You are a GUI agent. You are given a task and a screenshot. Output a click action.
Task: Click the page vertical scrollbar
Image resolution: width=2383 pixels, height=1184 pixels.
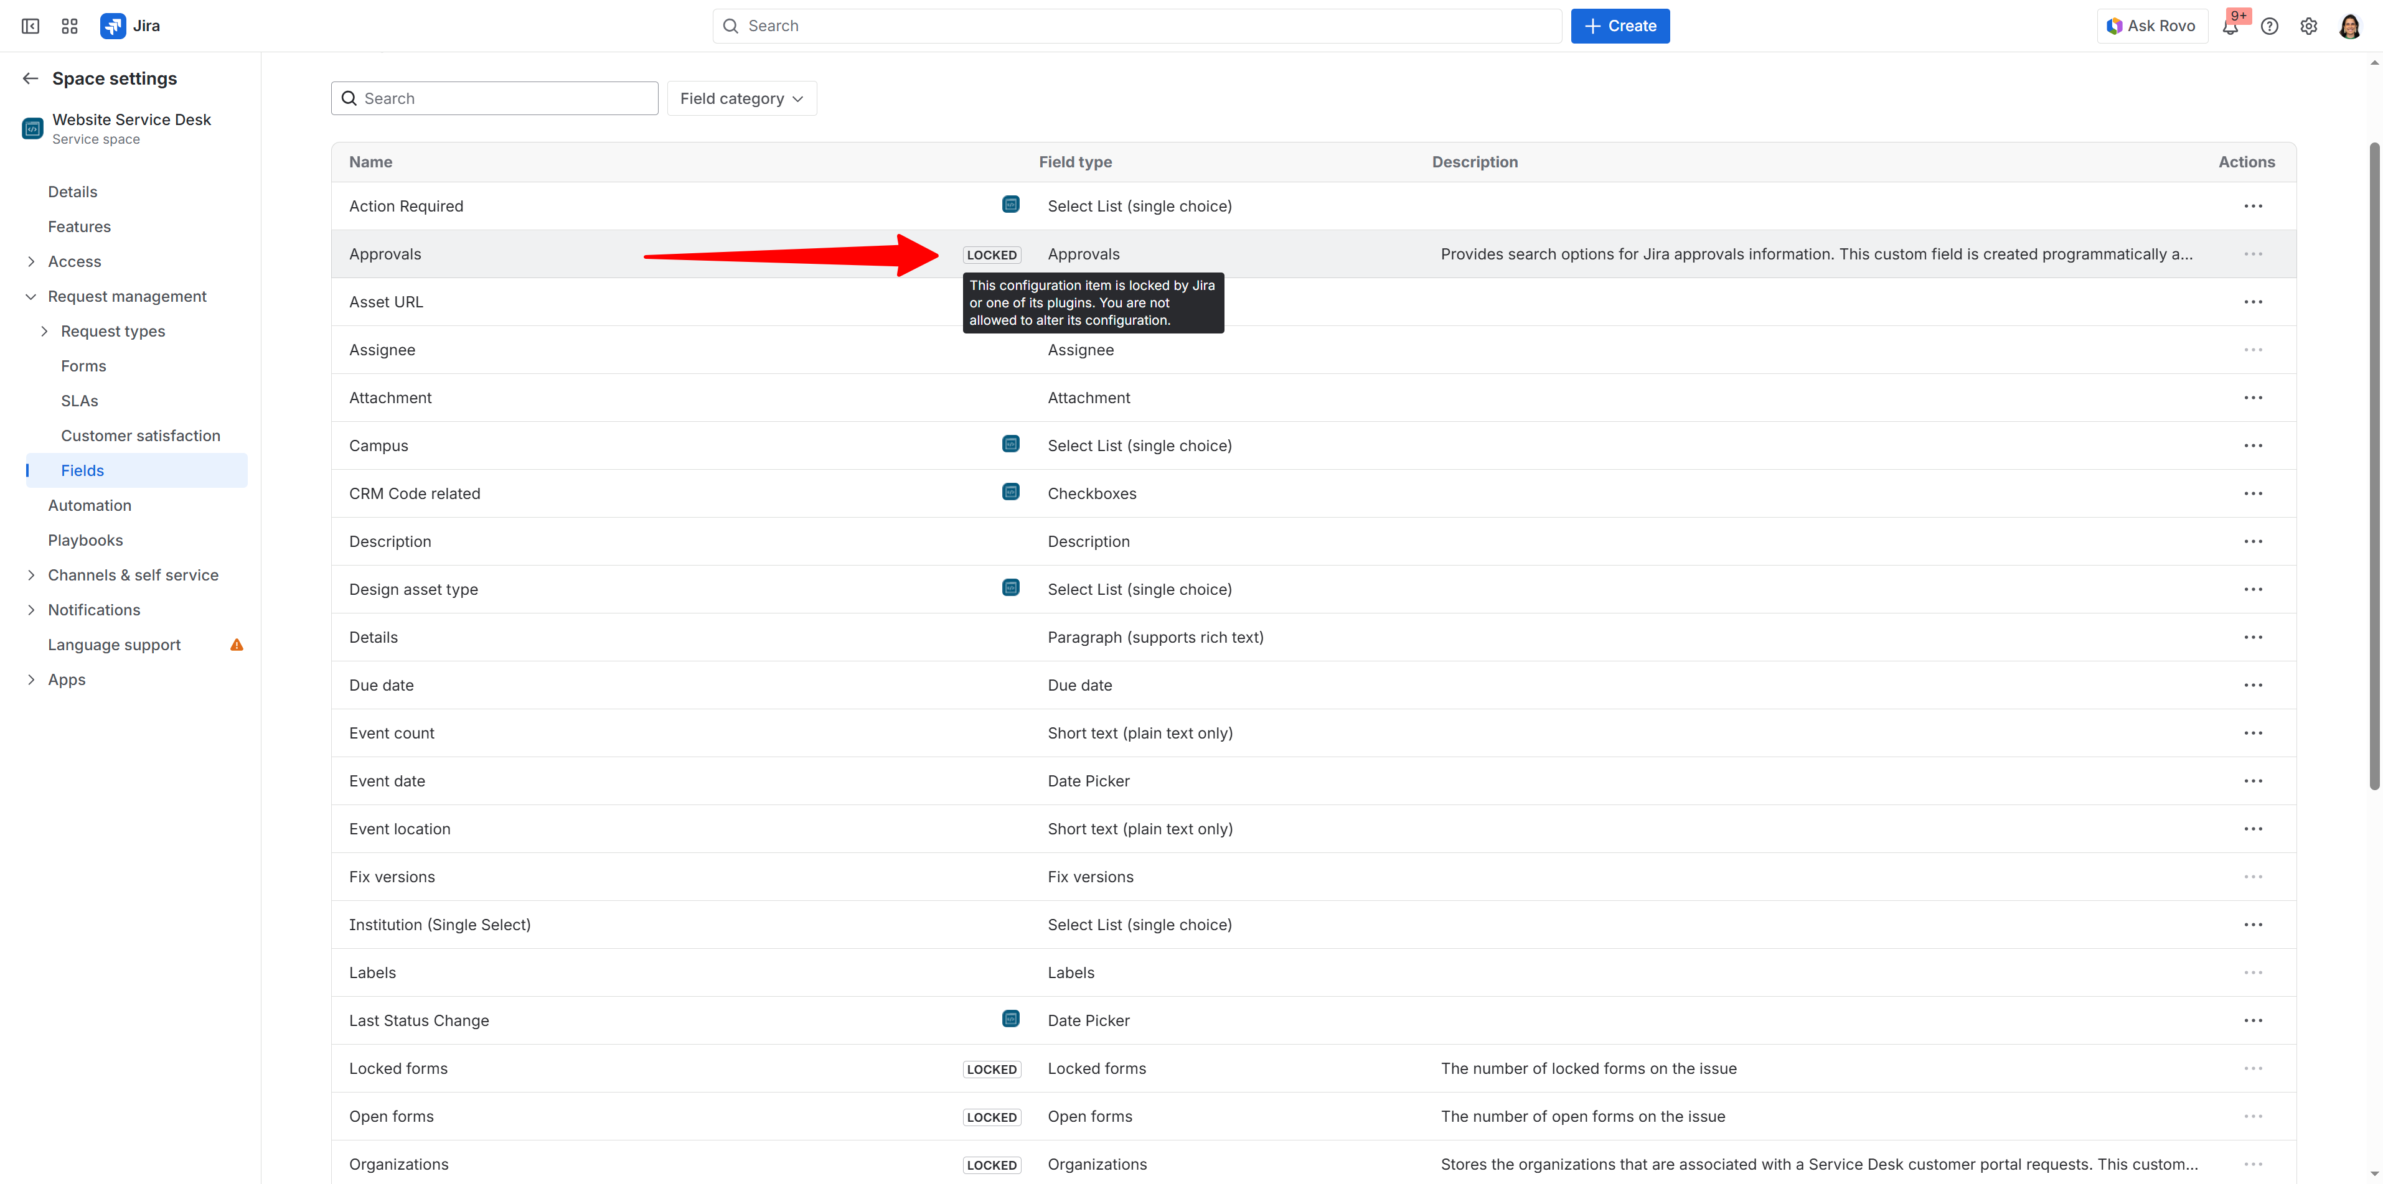click(x=2374, y=467)
